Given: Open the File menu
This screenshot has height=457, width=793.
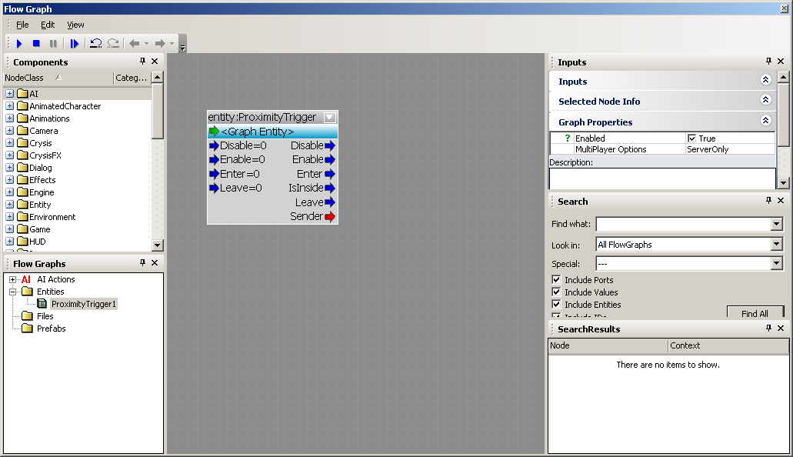Looking at the screenshot, I should point(22,25).
